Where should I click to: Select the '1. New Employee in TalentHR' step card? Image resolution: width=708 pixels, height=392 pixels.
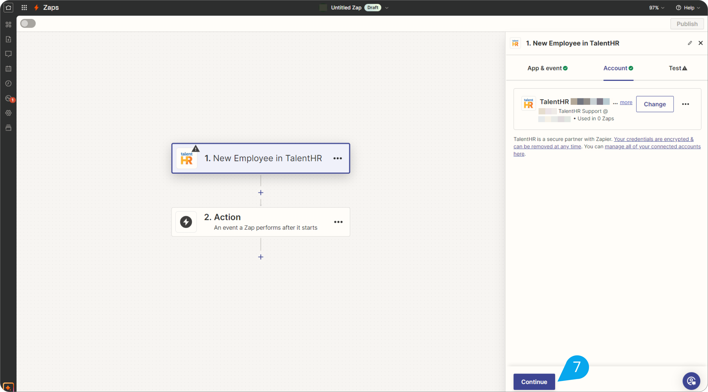pos(261,158)
